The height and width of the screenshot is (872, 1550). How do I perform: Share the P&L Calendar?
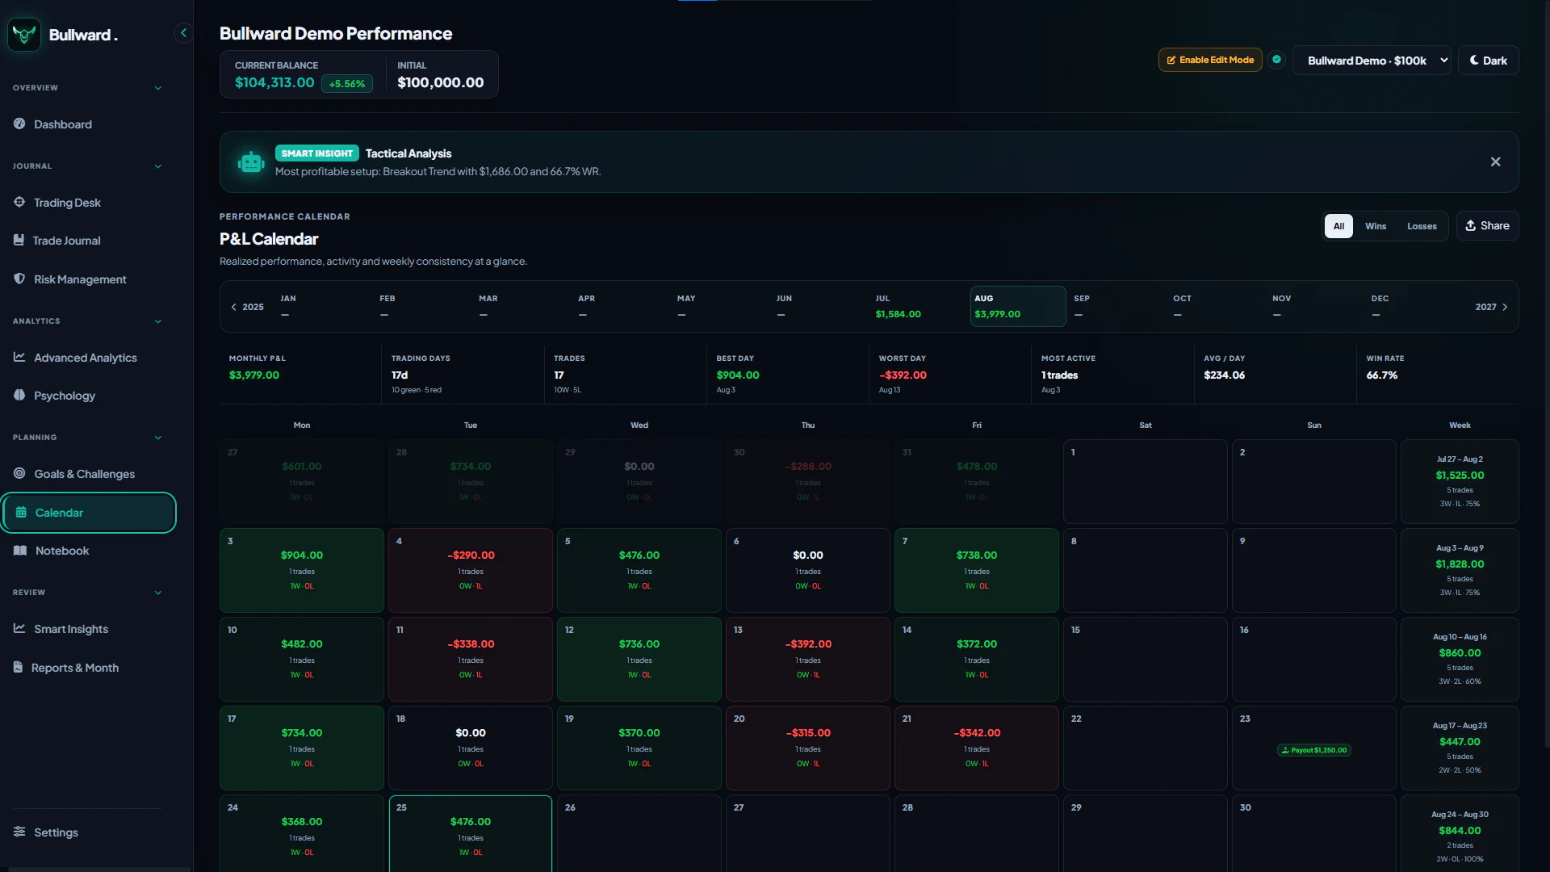(x=1487, y=226)
